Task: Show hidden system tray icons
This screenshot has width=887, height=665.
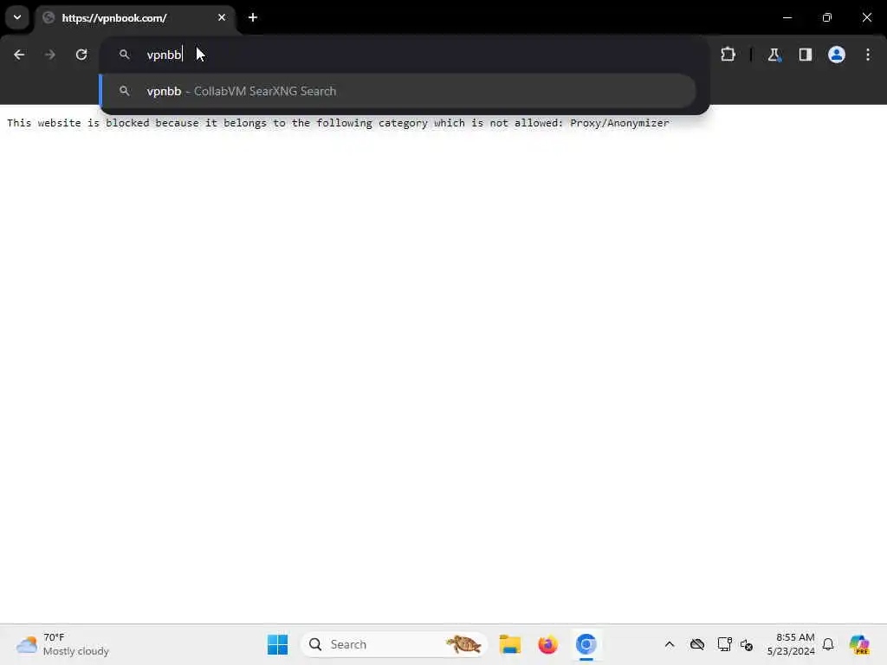Action: point(670,644)
